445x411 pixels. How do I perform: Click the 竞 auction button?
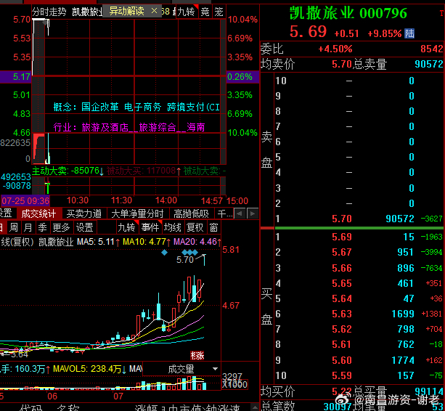pos(205,12)
